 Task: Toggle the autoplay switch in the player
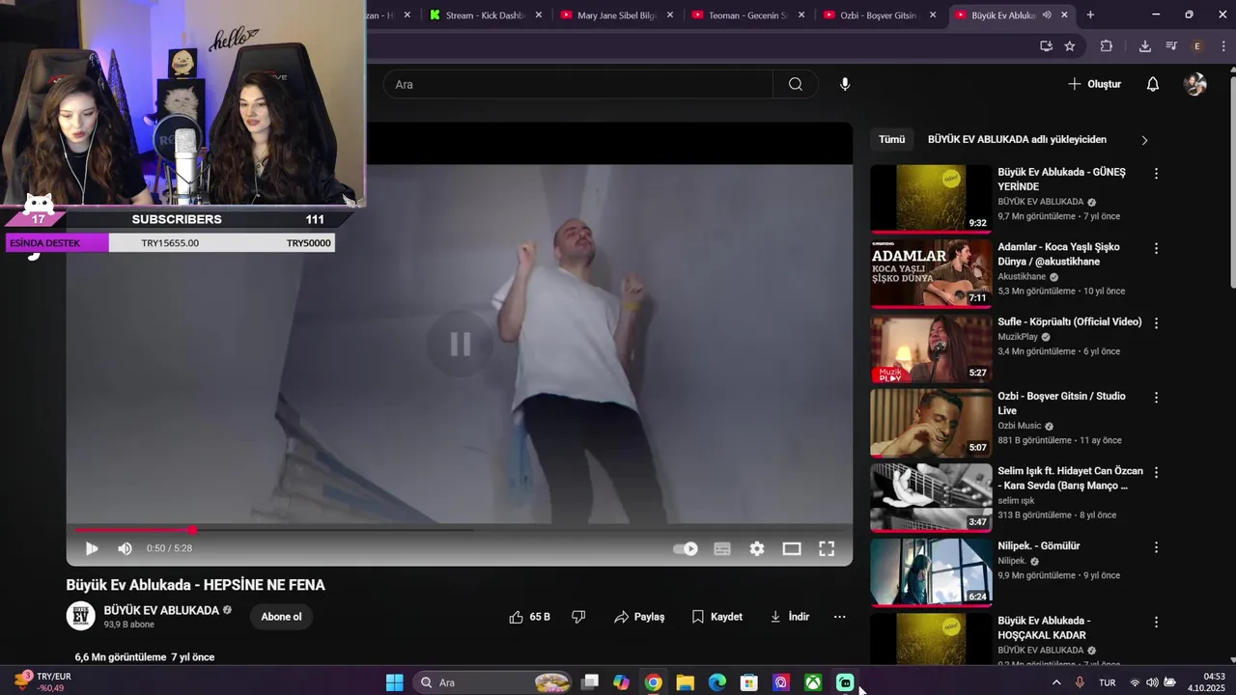pyautogui.click(x=686, y=548)
